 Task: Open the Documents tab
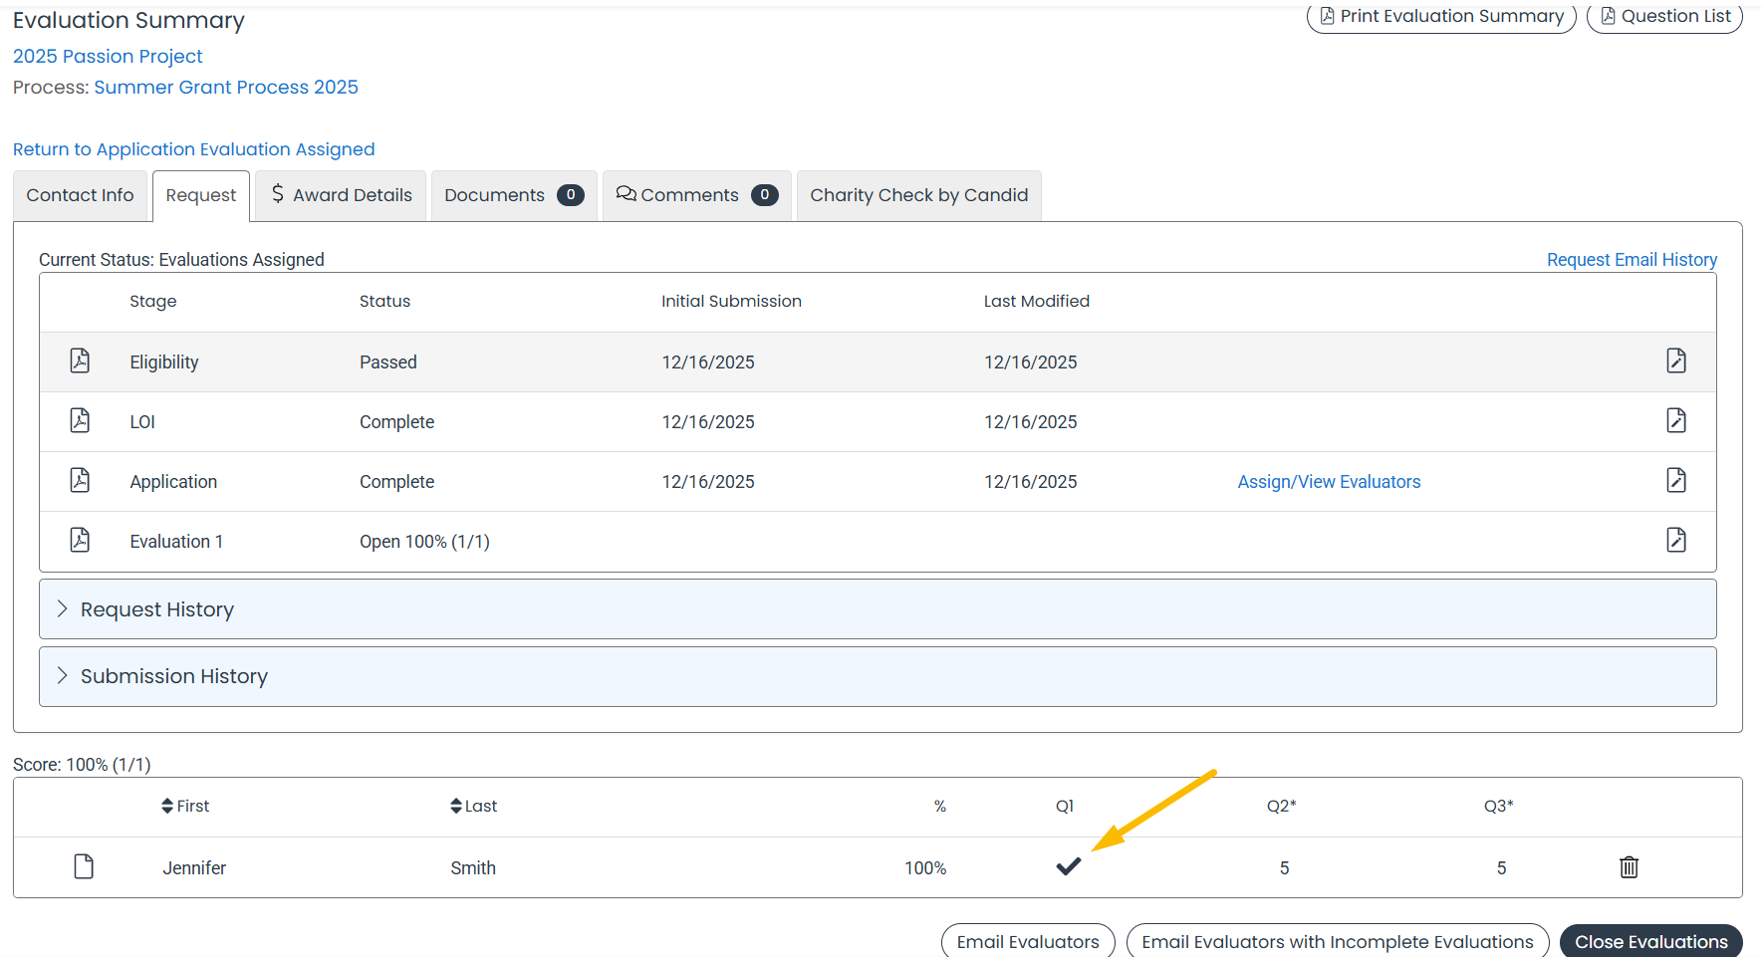point(514,195)
